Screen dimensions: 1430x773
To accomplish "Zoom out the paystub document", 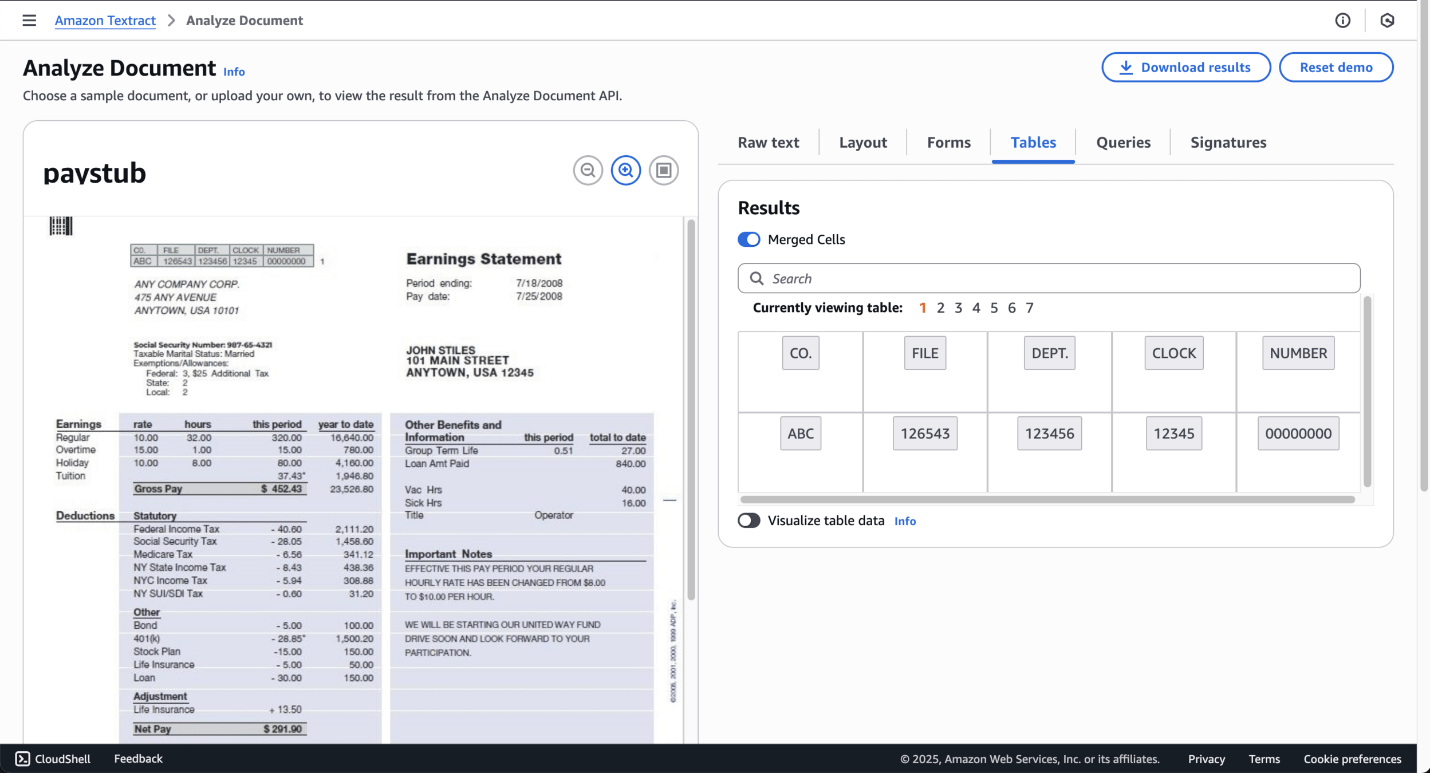I will [588, 170].
